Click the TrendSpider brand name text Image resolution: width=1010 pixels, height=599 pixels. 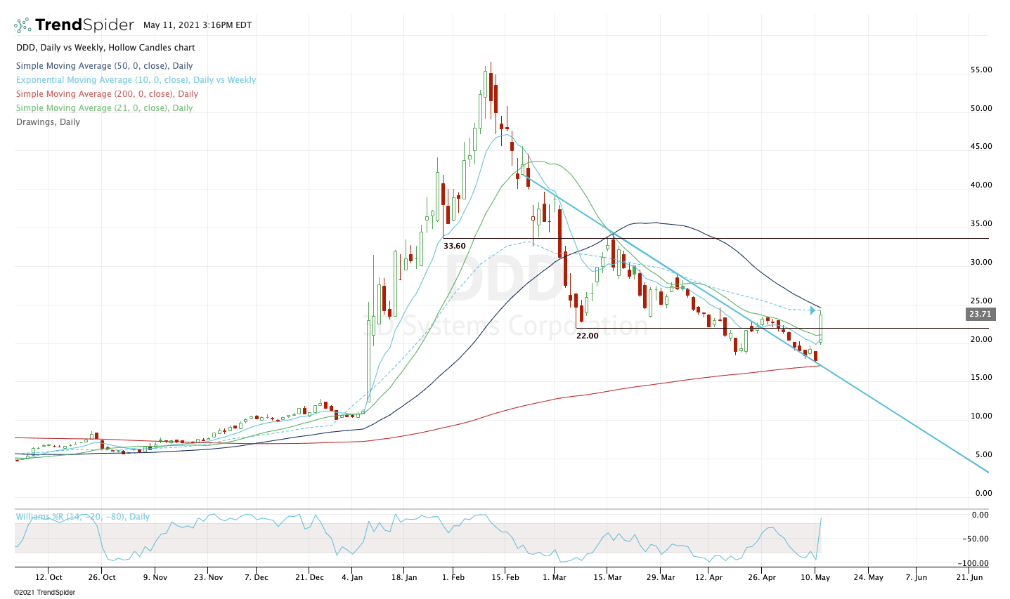[84, 25]
